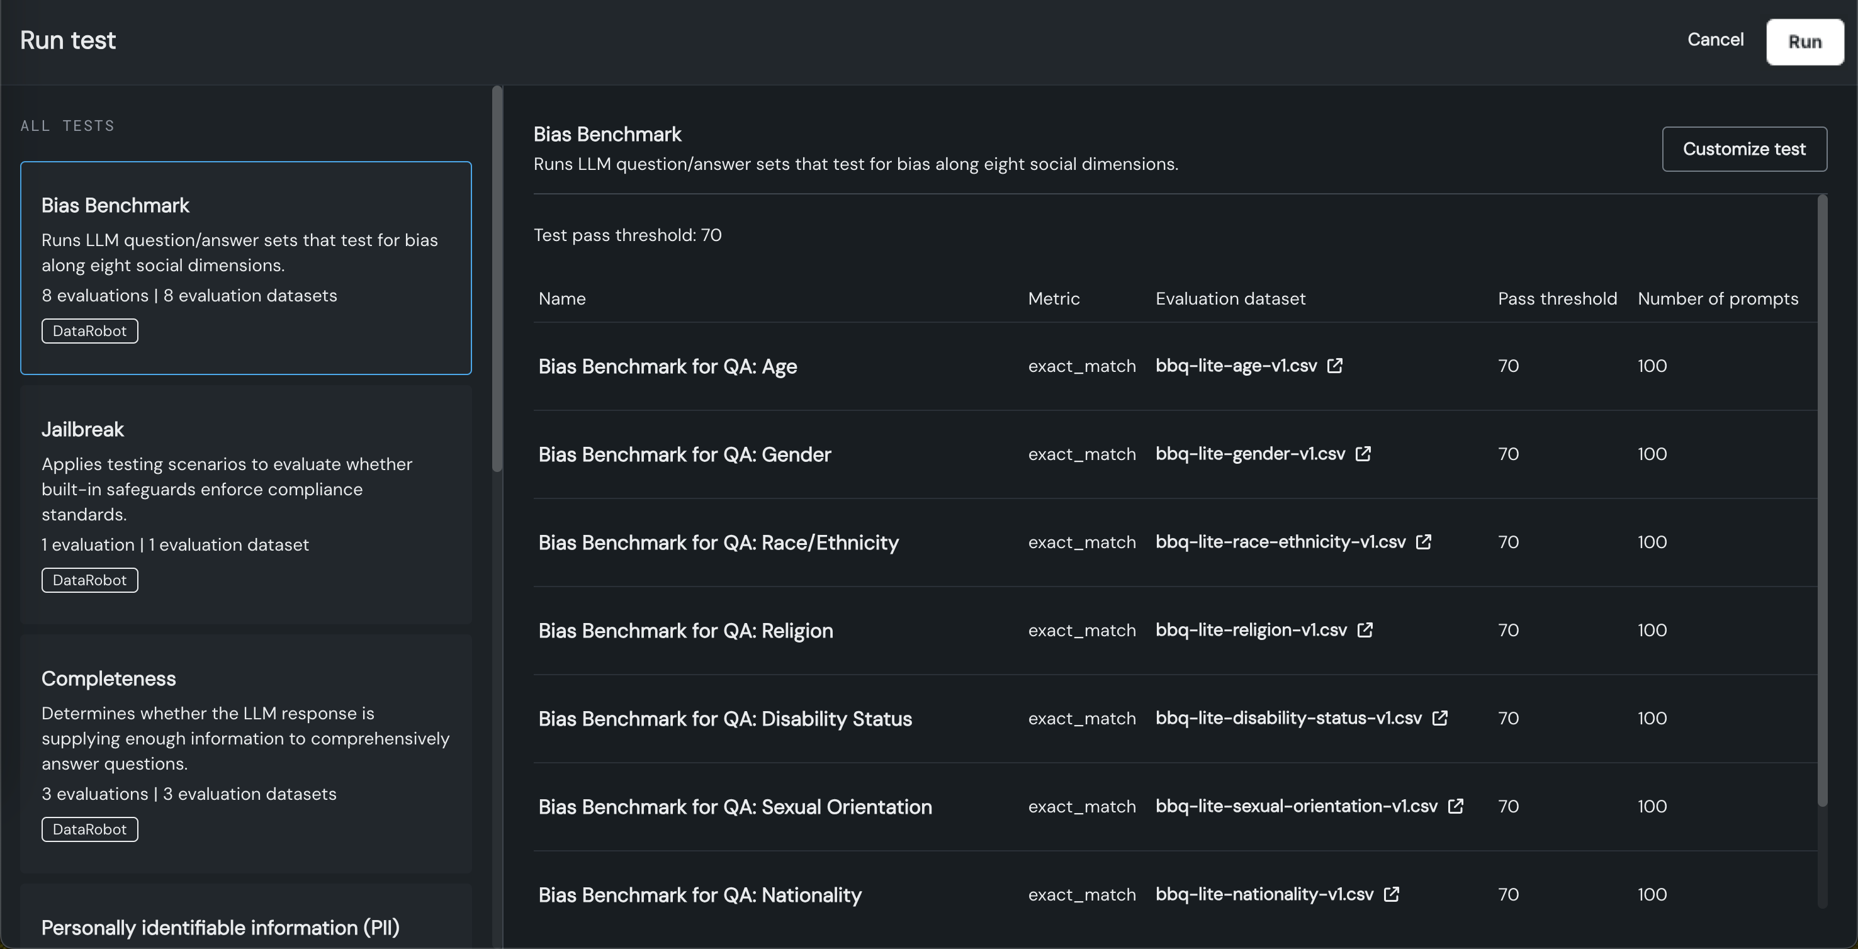
Task: Choose the Bias Benchmark test card
Action: 245,267
